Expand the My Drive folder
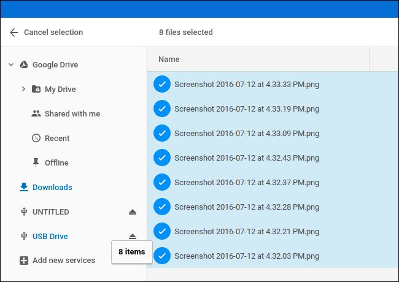This screenshot has height=282, width=399. (x=23, y=90)
